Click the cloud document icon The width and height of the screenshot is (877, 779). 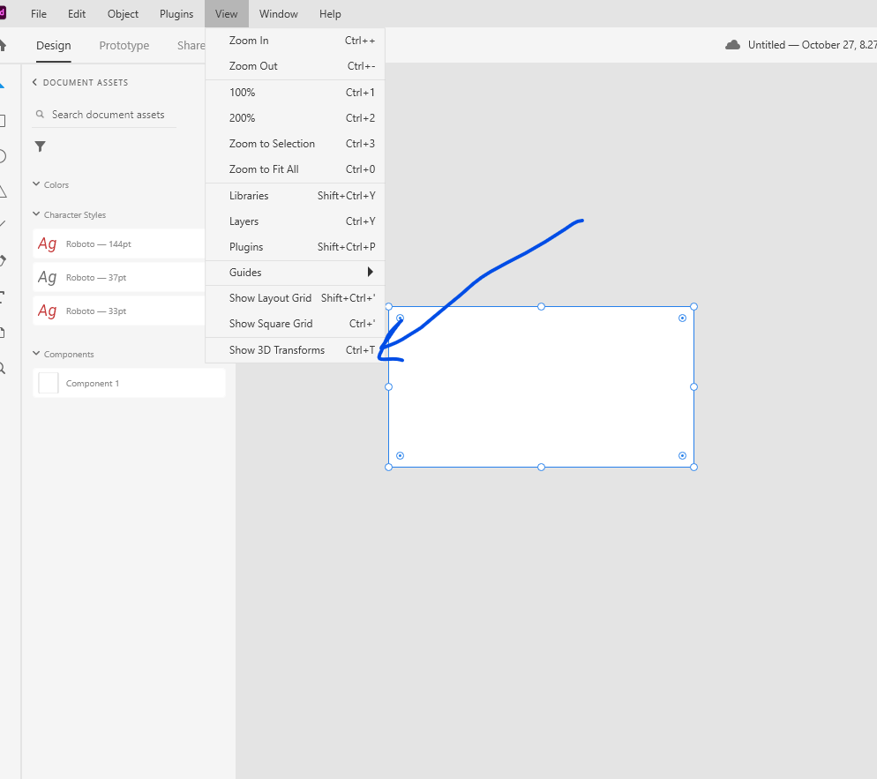[732, 45]
